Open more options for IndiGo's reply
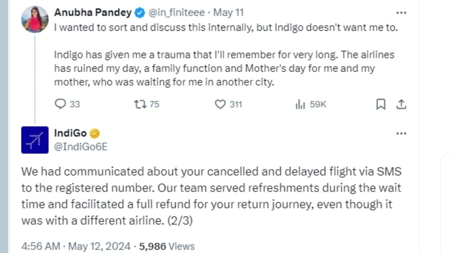The width and height of the screenshot is (451, 253). tap(401, 133)
